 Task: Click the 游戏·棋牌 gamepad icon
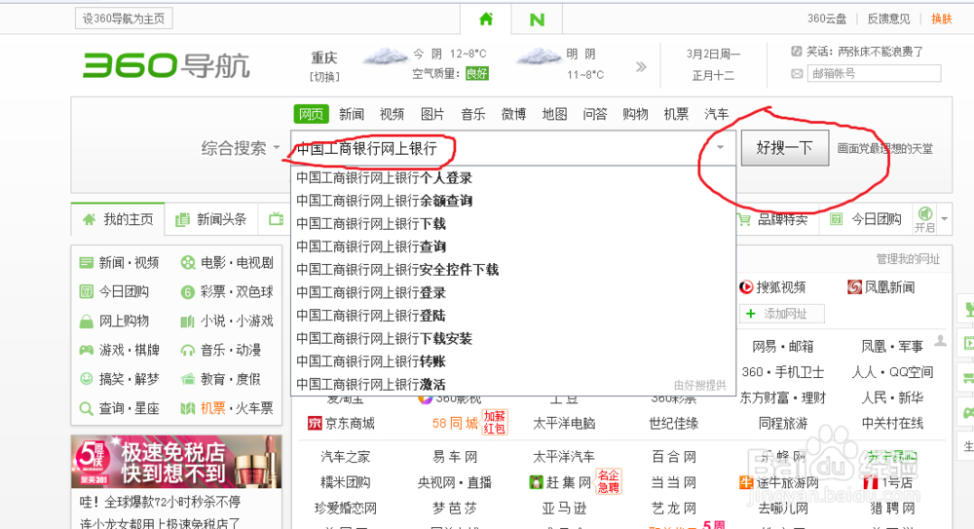click(87, 351)
